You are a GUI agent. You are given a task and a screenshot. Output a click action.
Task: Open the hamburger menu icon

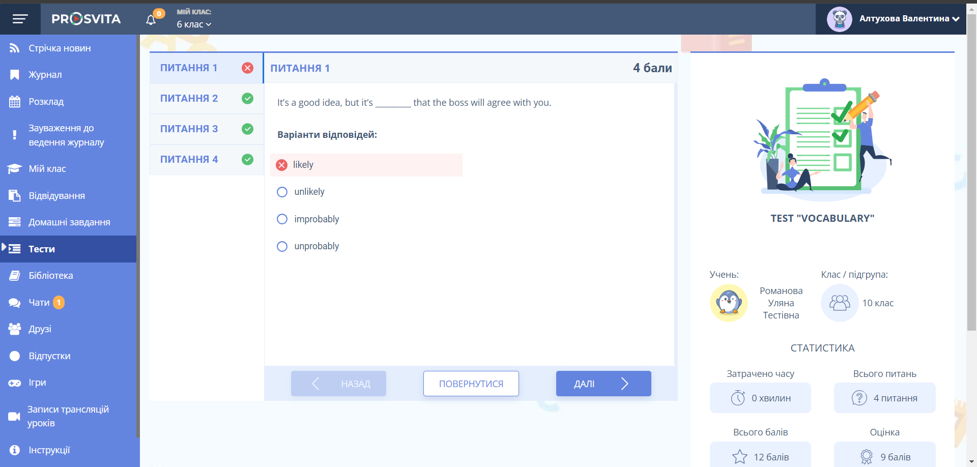point(20,19)
